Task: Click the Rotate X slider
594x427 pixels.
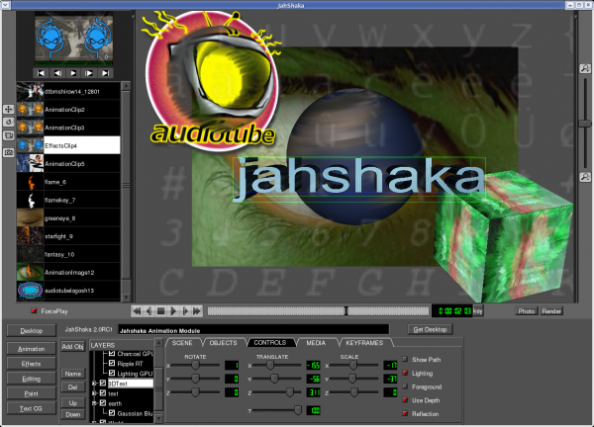Action: pyautogui.click(x=195, y=366)
